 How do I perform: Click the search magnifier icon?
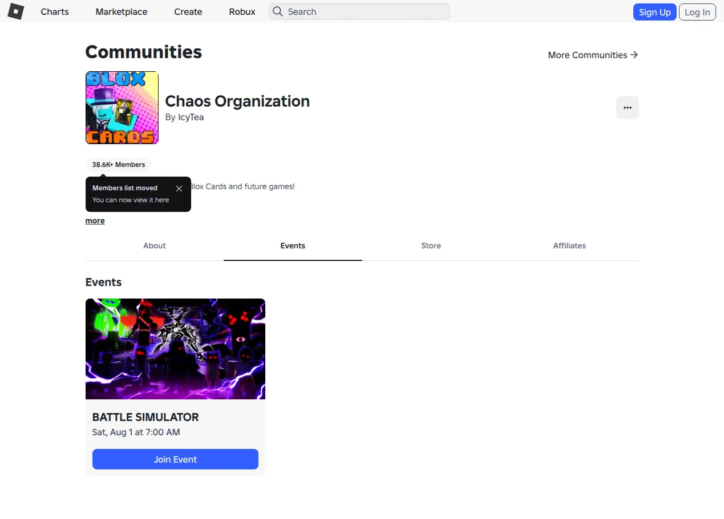(277, 11)
